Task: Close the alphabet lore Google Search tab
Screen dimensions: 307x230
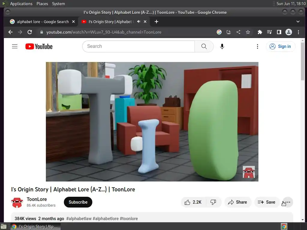Action: point(73,22)
